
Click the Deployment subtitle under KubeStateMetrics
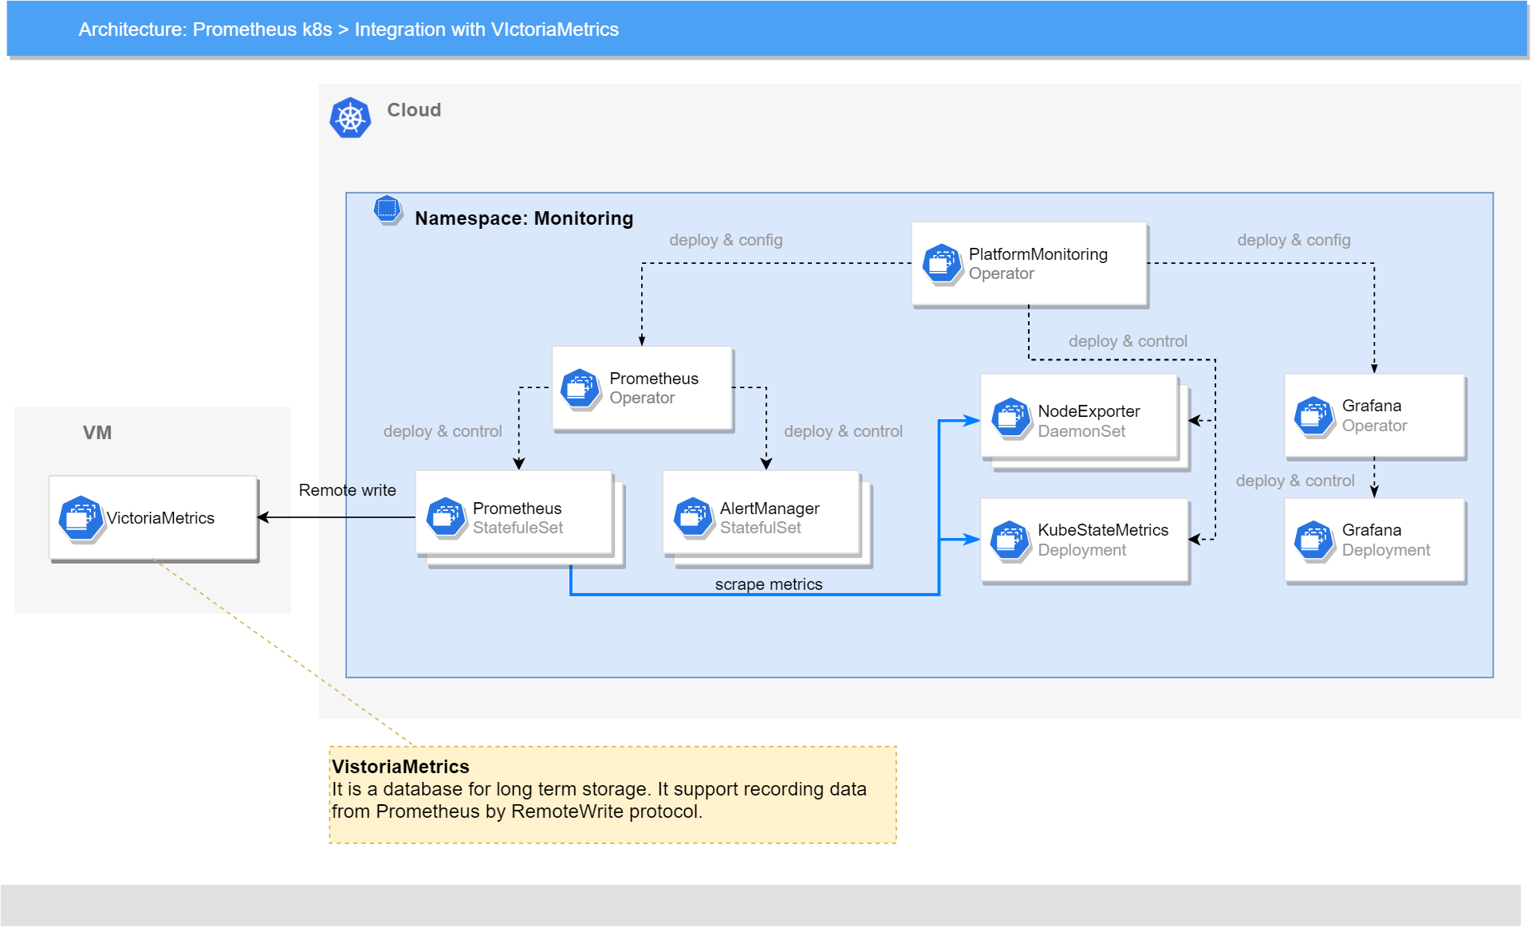point(1081,550)
